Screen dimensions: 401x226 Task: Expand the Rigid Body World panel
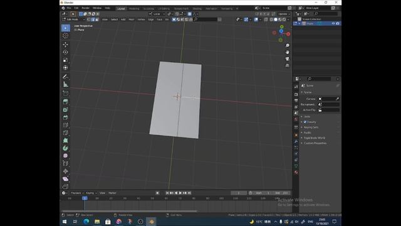point(315,138)
